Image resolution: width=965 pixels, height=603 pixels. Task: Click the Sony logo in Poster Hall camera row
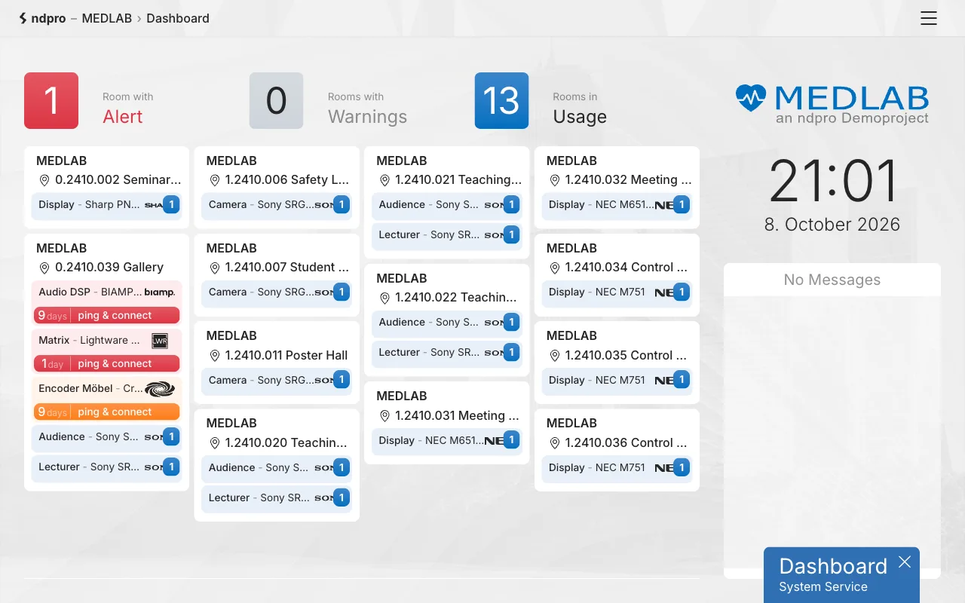[323, 381]
